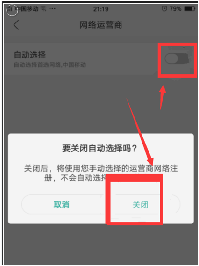Click 关闭 to confirm disabling auto-select
The width and height of the screenshot is (199, 266).
tap(140, 205)
